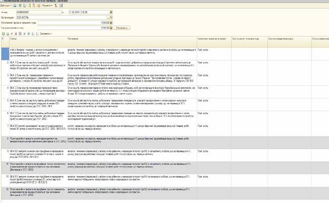Click the Рассчитать button

pyautogui.click(x=122, y=28)
